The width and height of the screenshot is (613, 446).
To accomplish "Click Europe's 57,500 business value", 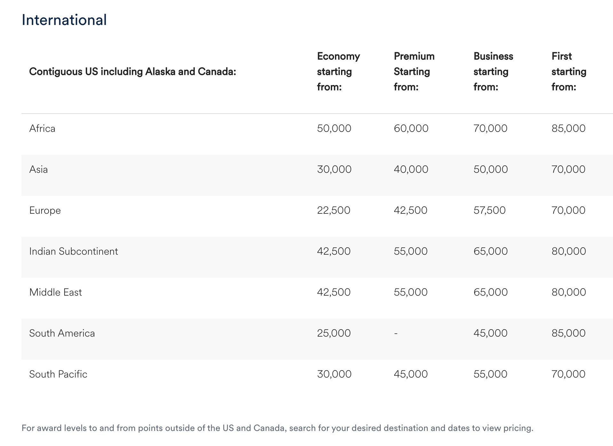I will pyautogui.click(x=490, y=211).
